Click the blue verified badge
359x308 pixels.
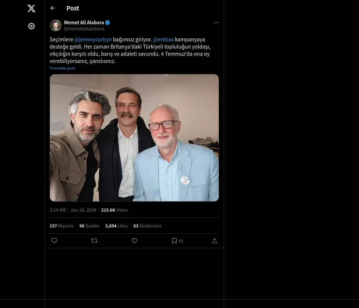tap(108, 23)
